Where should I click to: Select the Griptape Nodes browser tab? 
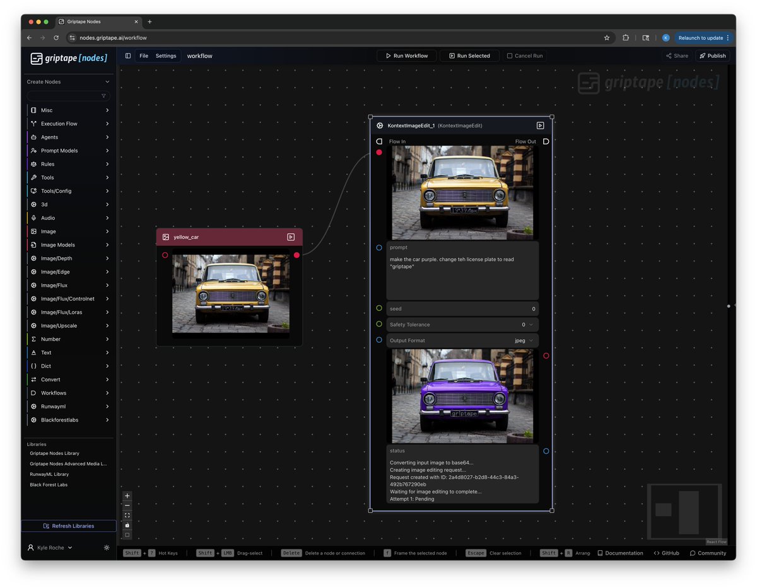98,21
